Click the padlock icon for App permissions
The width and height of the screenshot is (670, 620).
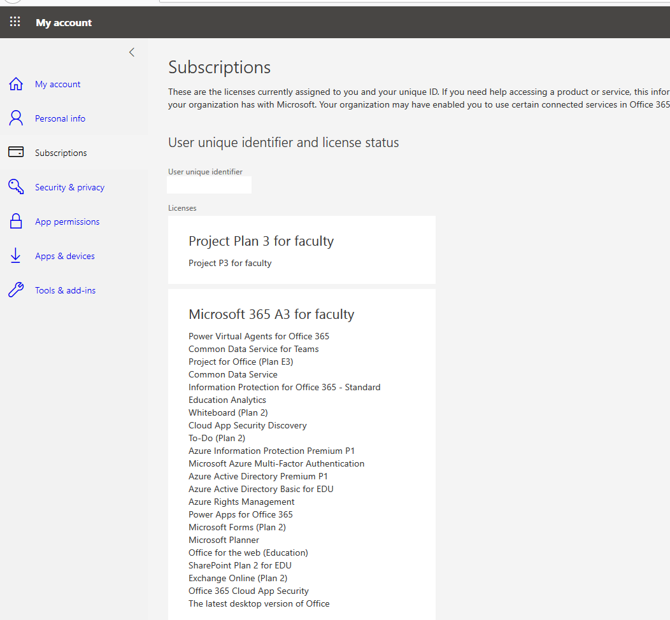pos(16,221)
